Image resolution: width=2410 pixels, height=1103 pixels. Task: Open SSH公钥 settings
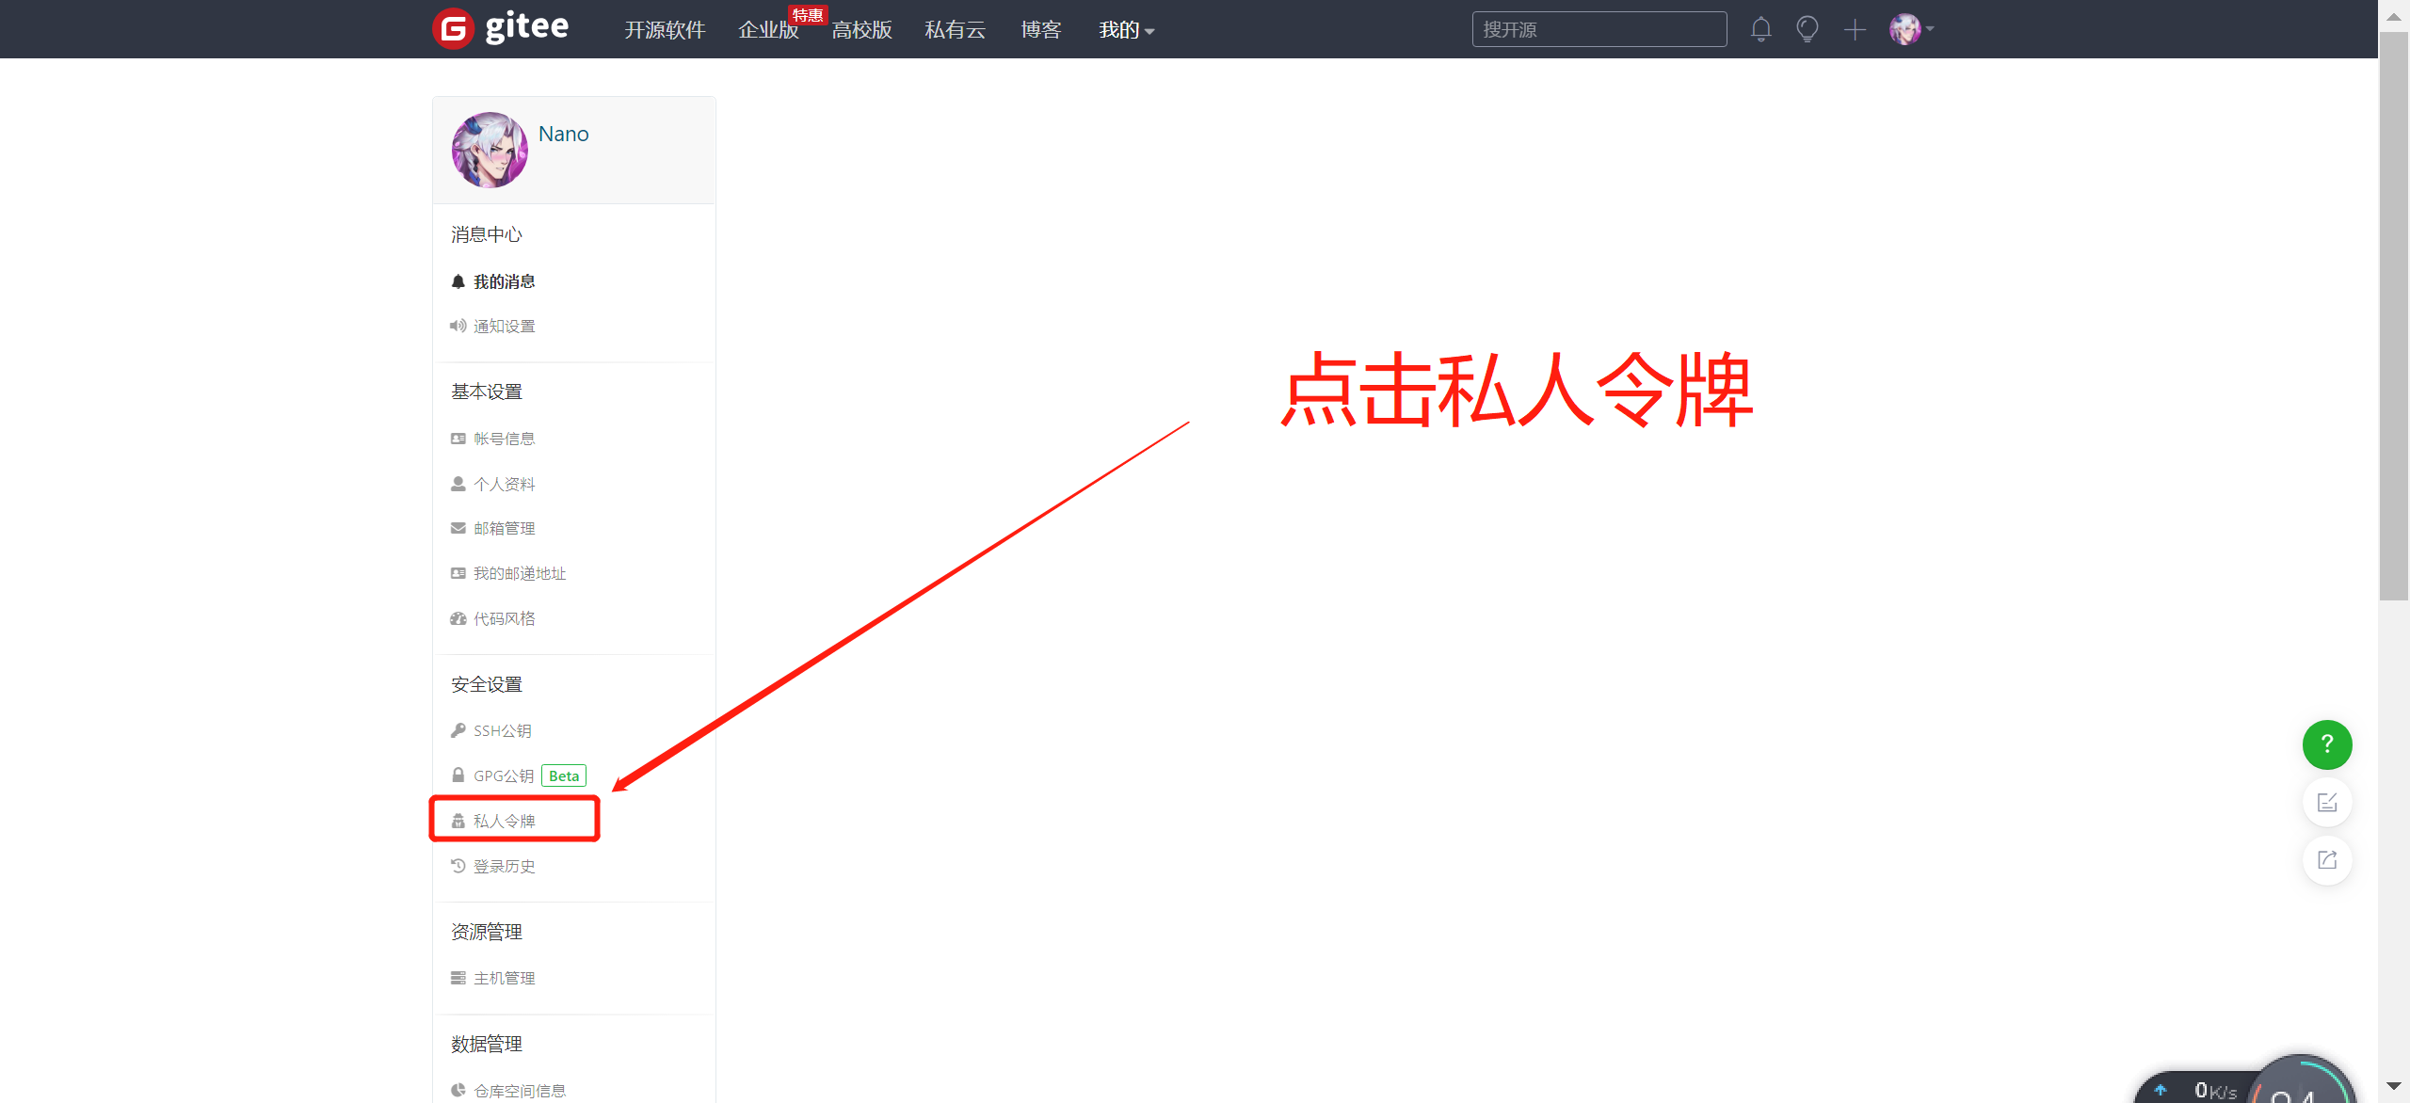pos(503,730)
